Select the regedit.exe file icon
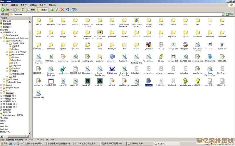Viewport: 235px width, 146px height. [63, 69]
